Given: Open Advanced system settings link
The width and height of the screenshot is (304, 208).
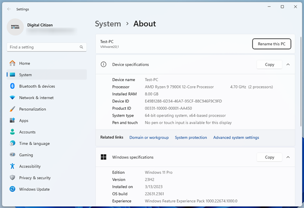Looking at the screenshot, I should [236, 137].
